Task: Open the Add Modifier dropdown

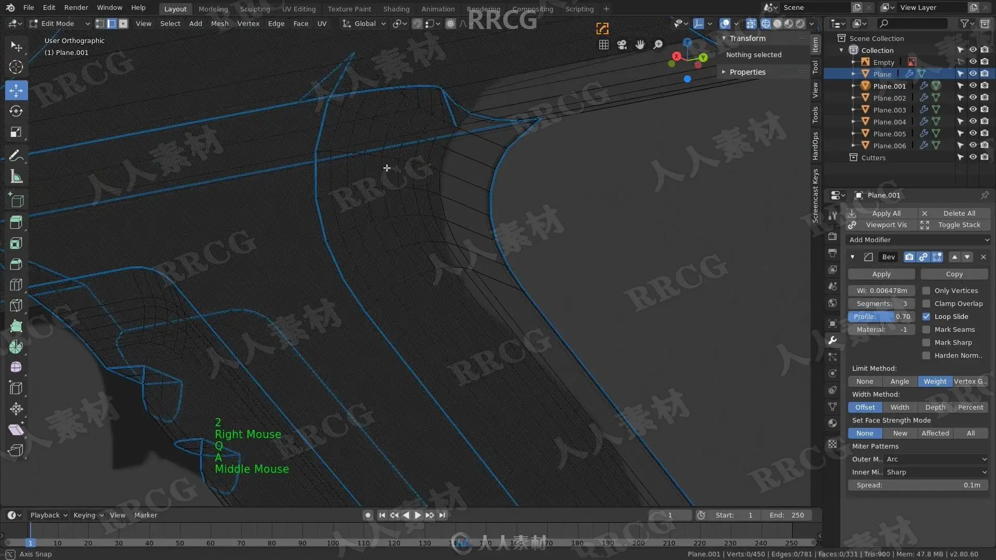Action: [x=918, y=240]
